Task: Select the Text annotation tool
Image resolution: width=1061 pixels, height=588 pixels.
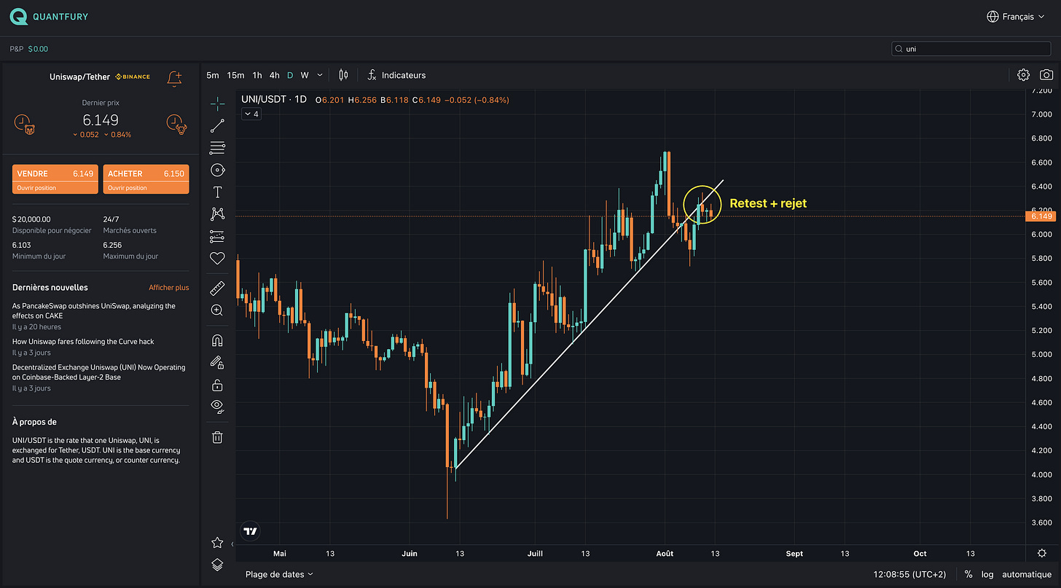Action: [x=217, y=192]
